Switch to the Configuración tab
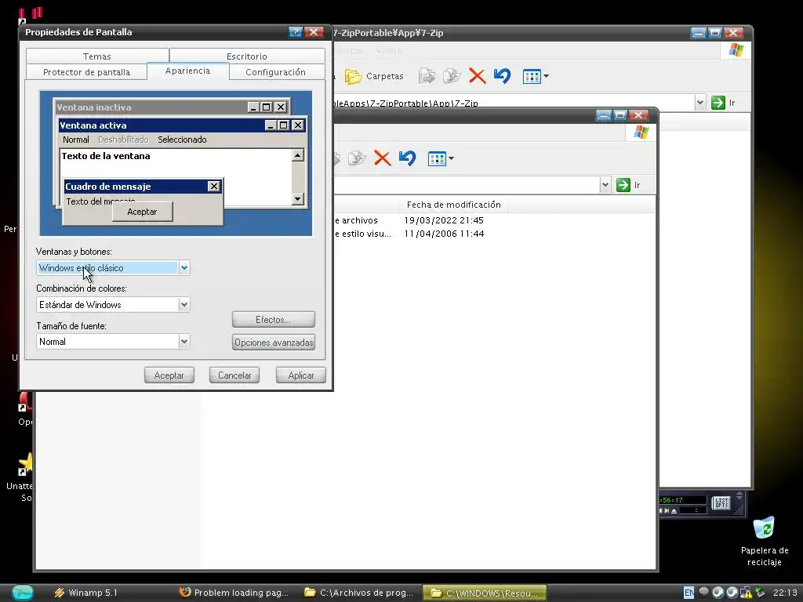 [275, 72]
